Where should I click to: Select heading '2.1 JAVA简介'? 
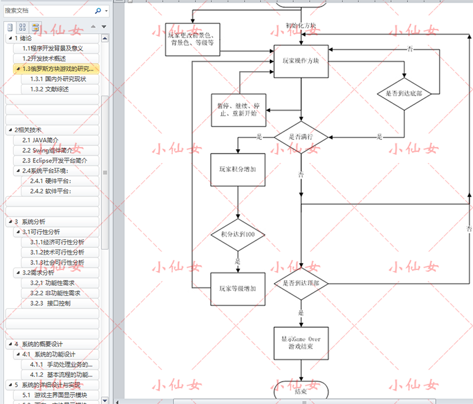pos(56,140)
